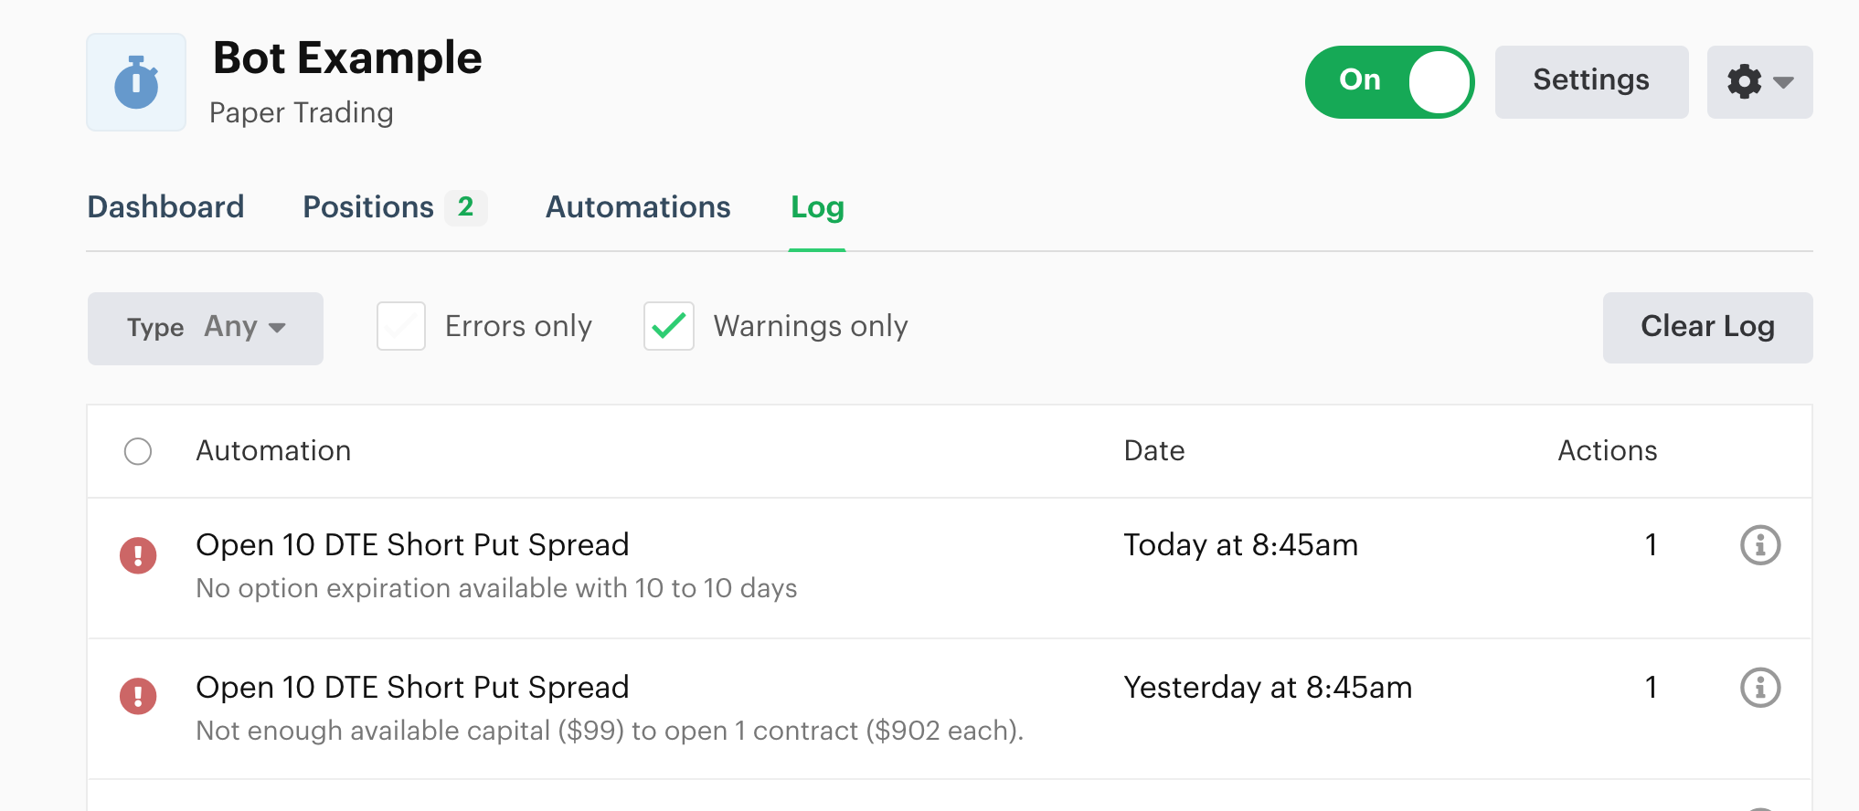1859x811 pixels.
Task: Open the Type Any filter dropdown
Action: 205,328
